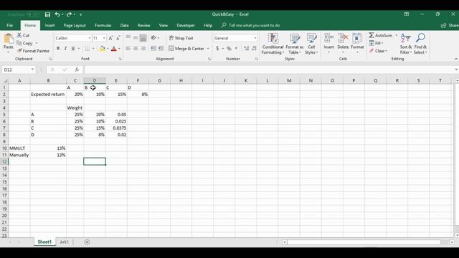Viewport: 459px width, 258px height.
Task: Click AutoSum
Action: [380, 35]
